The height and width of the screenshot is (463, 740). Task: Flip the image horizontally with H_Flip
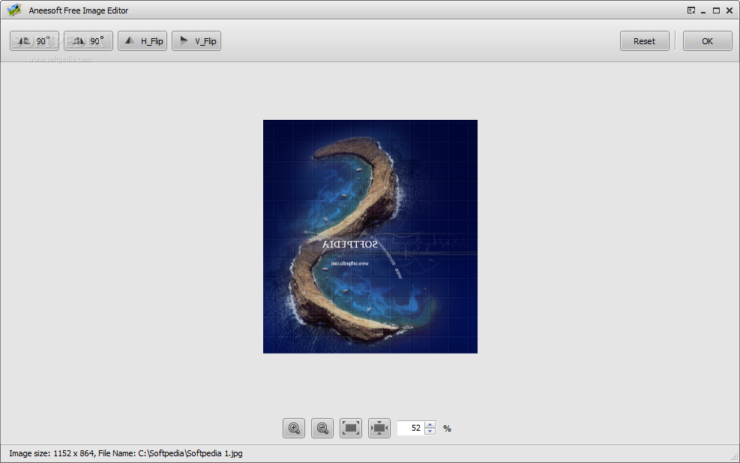coord(142,41)
